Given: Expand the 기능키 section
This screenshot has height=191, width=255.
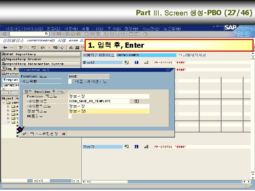Looking at the screenshot, I should 126,147.
